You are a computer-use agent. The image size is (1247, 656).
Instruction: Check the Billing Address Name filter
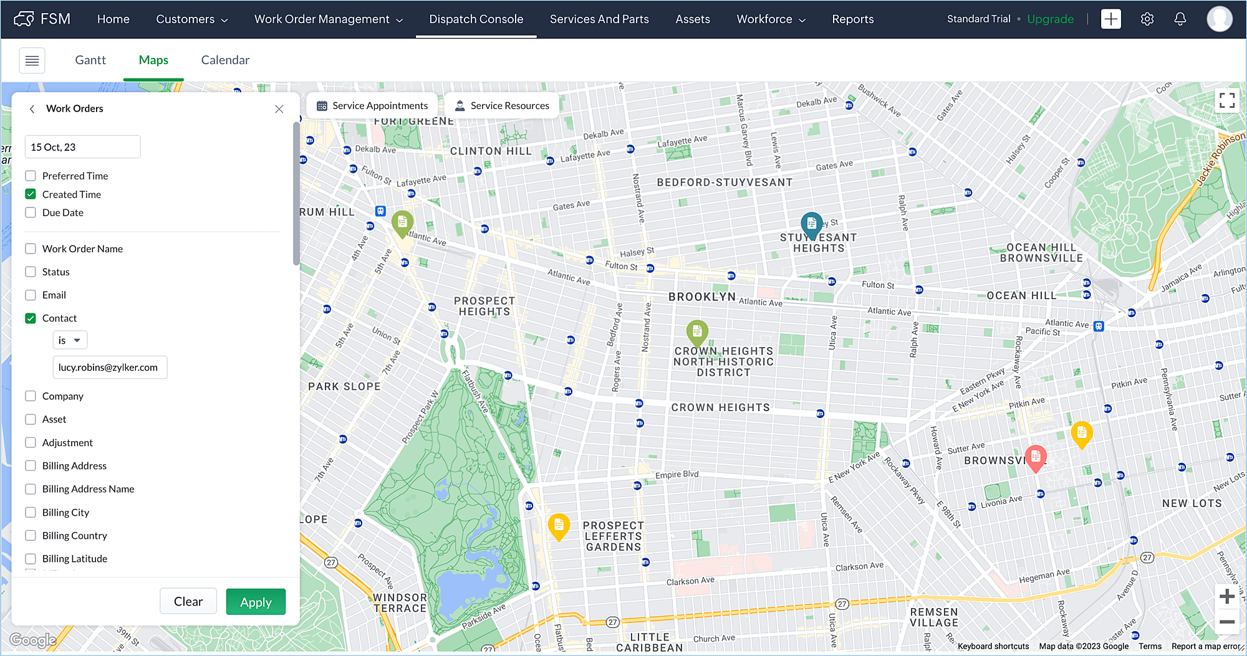click(31, 489)
